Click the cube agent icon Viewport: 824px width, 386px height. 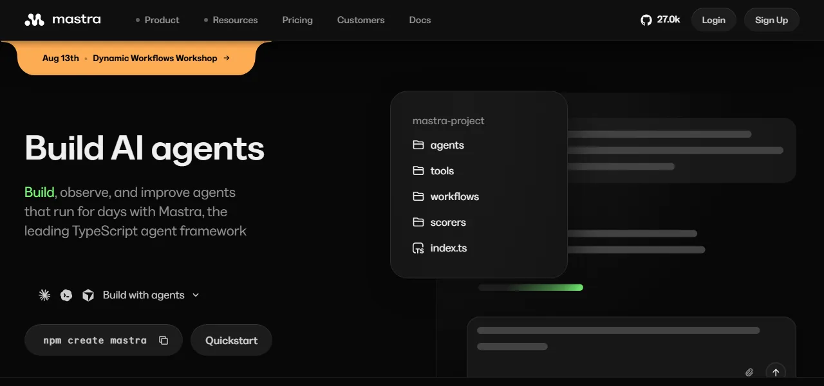(88, 295)
